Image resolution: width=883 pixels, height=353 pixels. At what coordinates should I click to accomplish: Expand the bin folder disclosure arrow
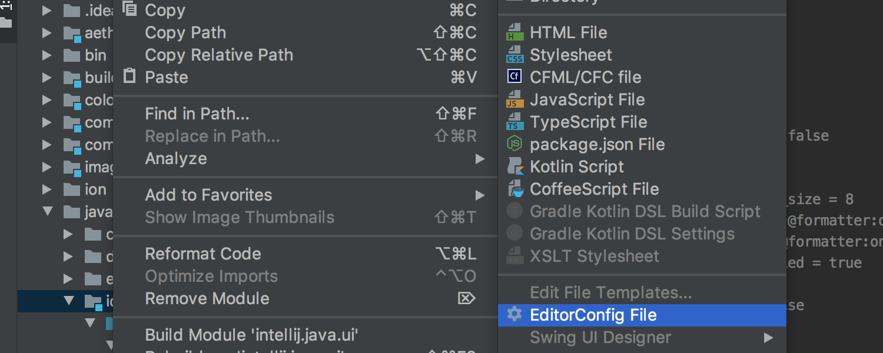coord(47,55)
